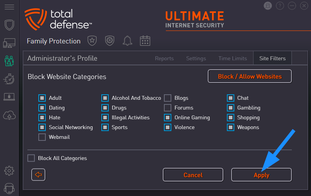This screenshot has width=311, height=196.
Task: Enable the Blogs category checkbox
Action: 167,98
